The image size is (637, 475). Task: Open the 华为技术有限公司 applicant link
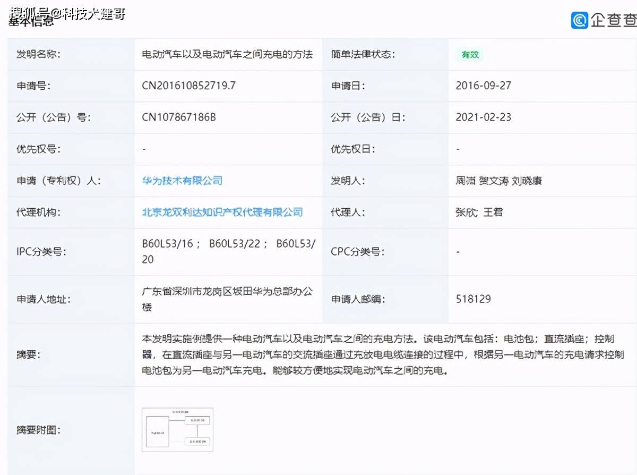tap(182, 181)
